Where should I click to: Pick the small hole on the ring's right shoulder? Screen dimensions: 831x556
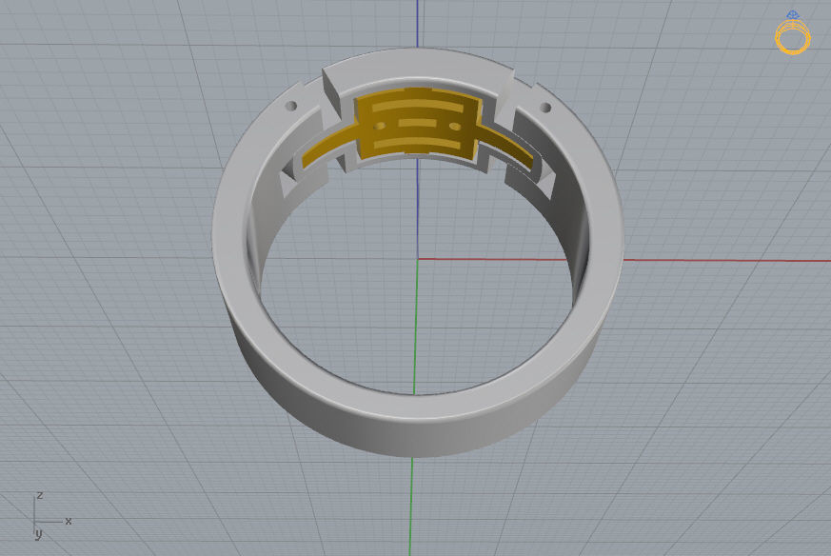(x=545, y=108)
